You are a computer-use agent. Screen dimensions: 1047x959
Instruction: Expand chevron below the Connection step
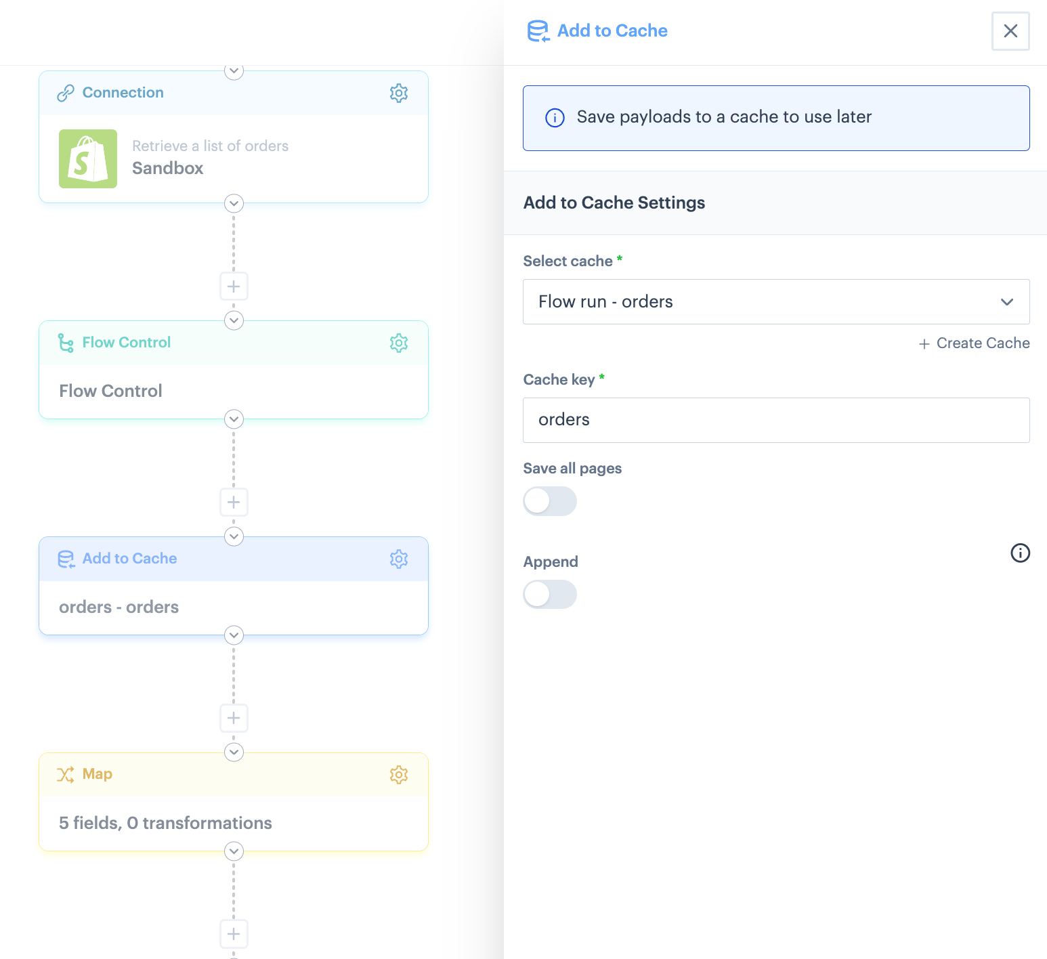pyautogui.click(x=234, y=203)
